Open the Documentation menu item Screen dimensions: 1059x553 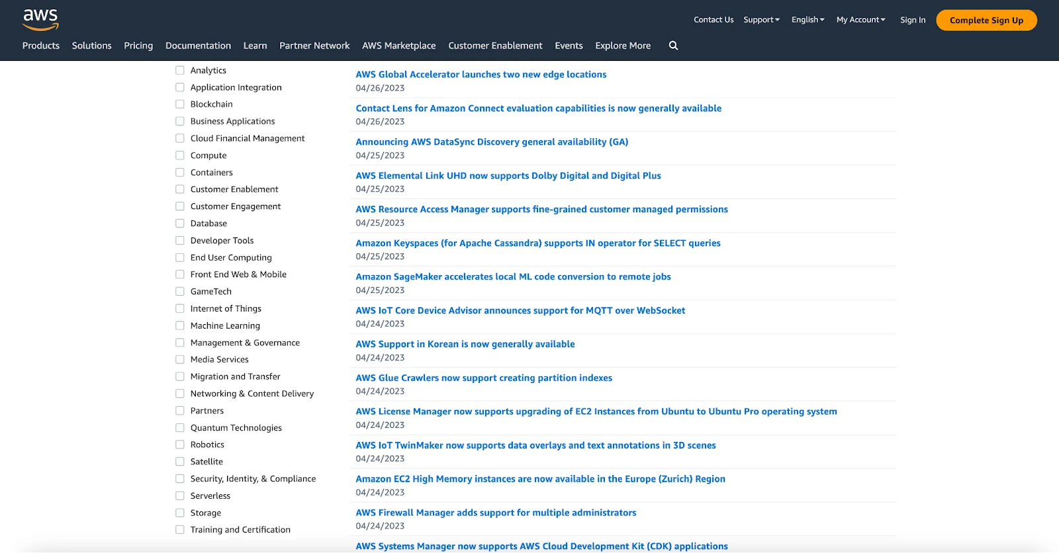(x=198, y=46)
